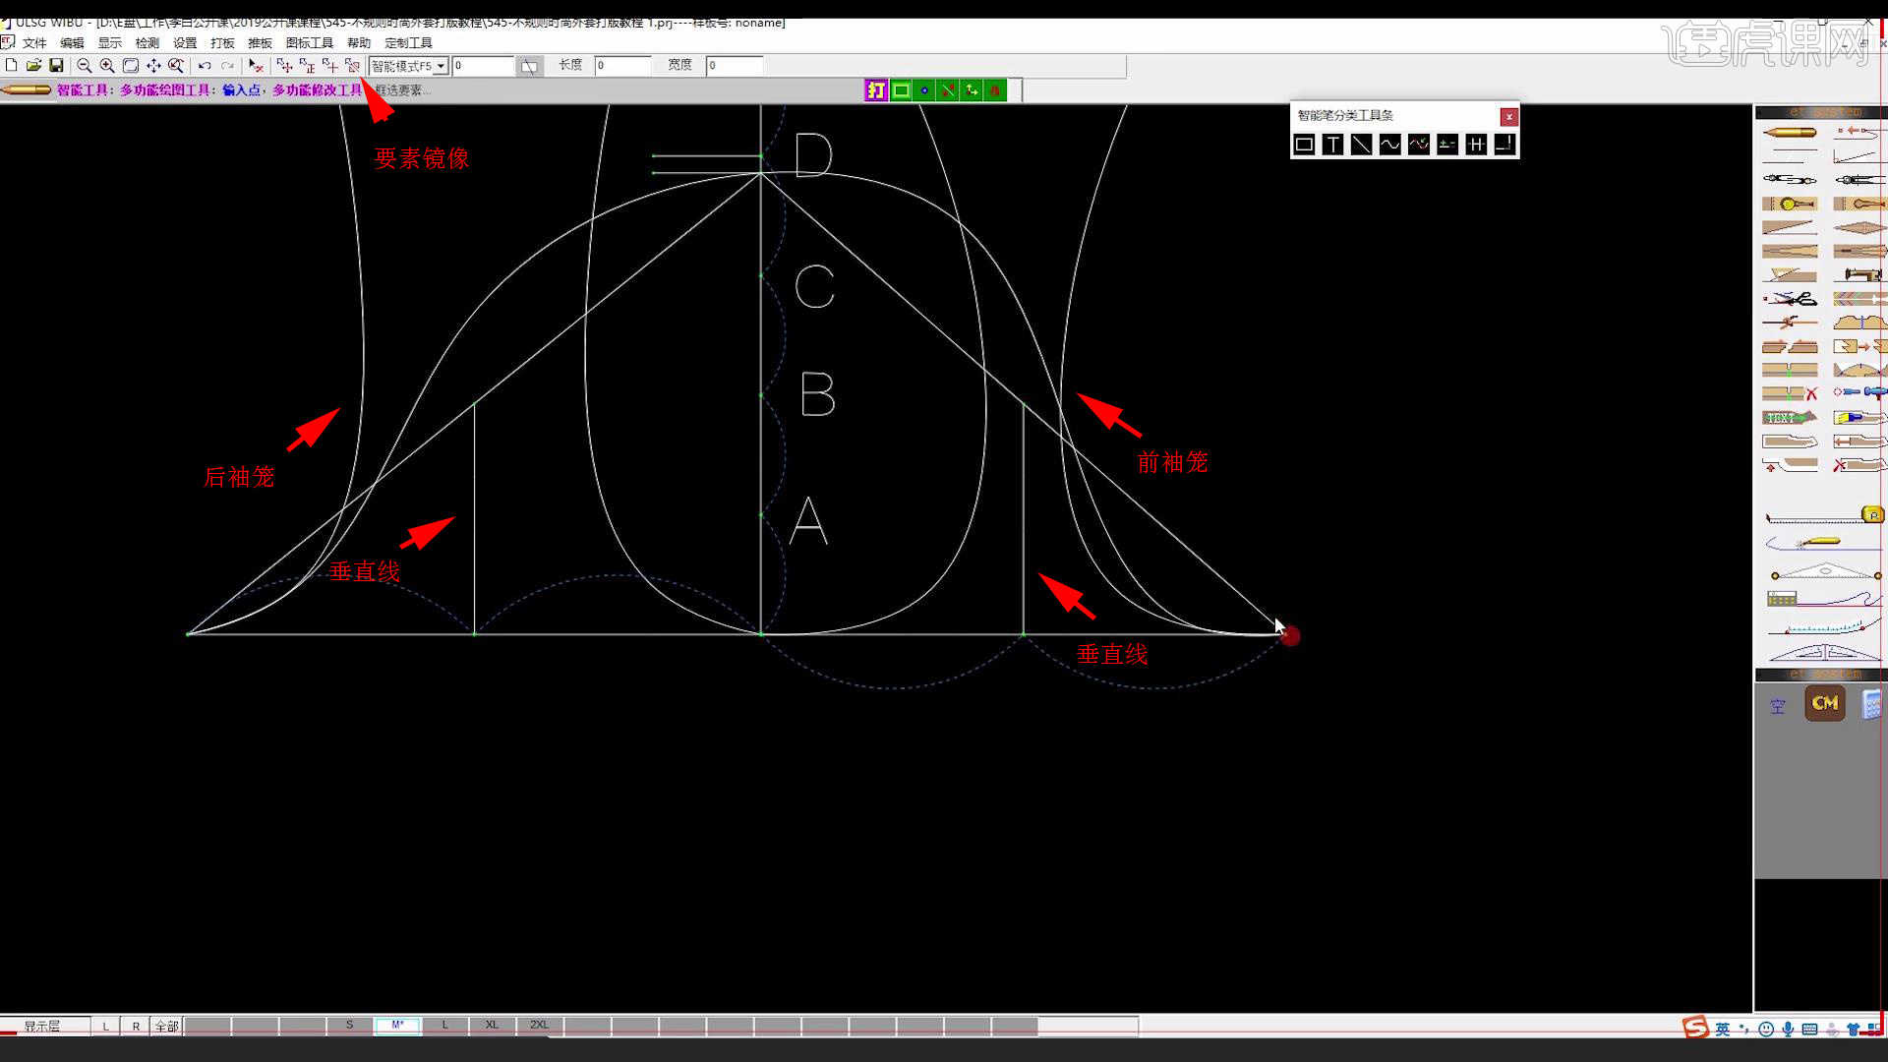
Task: Select the compass tool in right panel
Action: pos(1790,179)
